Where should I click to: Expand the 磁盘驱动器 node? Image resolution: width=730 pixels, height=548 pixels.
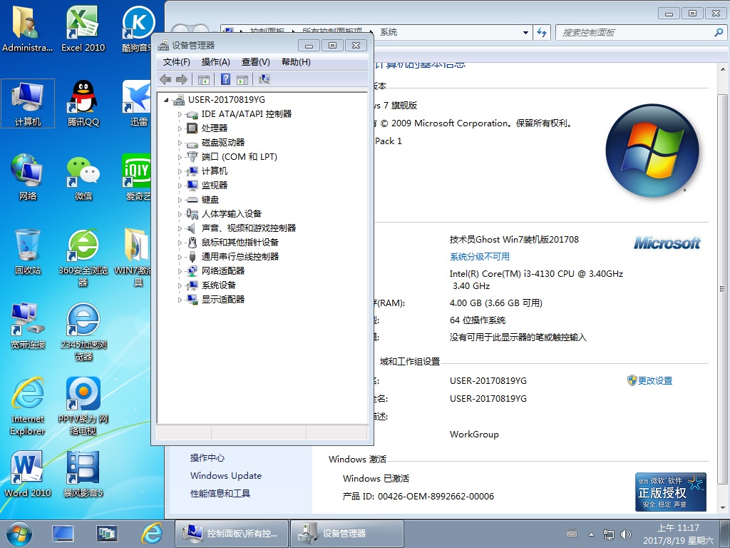click(x=180, y=143)
